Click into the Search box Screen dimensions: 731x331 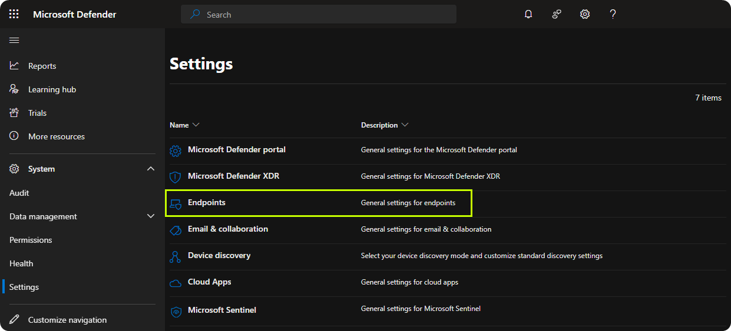(318, 15)
